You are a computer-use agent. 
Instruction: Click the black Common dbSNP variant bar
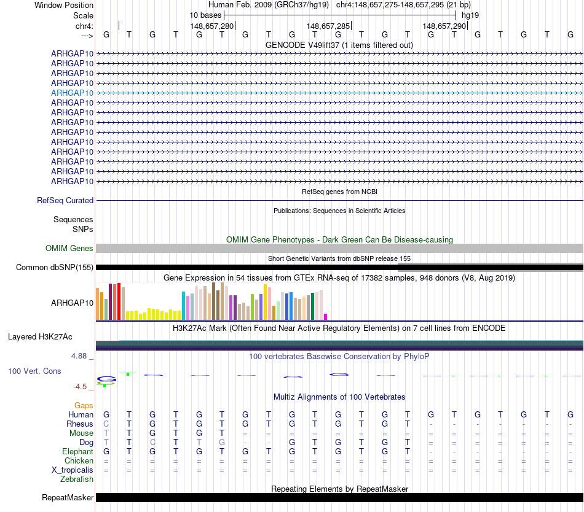(339, 267)
